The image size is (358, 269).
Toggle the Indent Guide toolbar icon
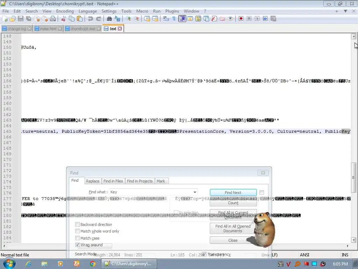(182, 19)
